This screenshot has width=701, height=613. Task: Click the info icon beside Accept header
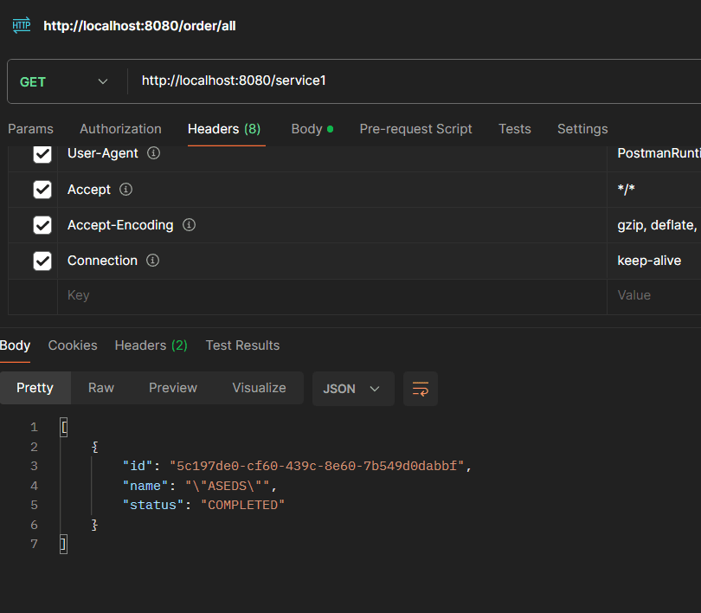coord(125,190)
